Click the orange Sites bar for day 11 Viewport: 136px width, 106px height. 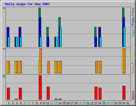pos(49,67)
